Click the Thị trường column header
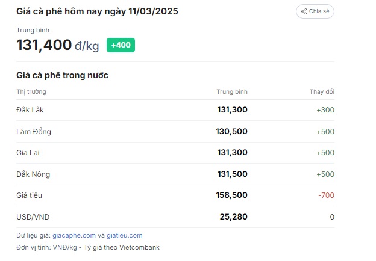This screenshot has height=261, width=376. click(31, 91)
